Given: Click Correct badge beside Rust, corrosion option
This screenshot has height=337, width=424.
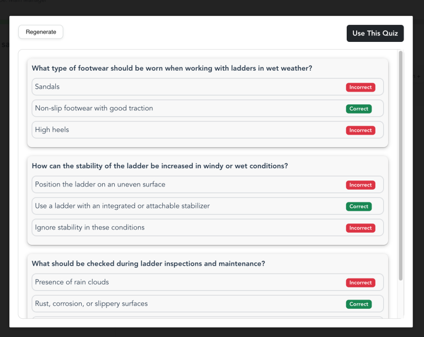Looking at the screenshot, I should 359,304.
